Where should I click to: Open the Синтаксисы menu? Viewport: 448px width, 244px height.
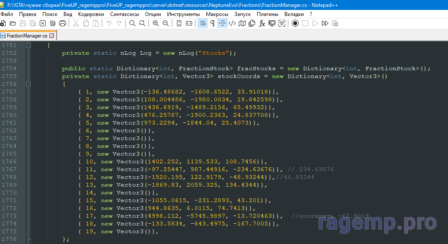(x=124, y=14)
